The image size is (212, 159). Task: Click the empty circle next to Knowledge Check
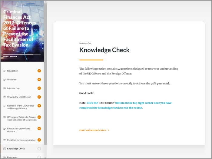pyautogui.click(x=39, y=149)
